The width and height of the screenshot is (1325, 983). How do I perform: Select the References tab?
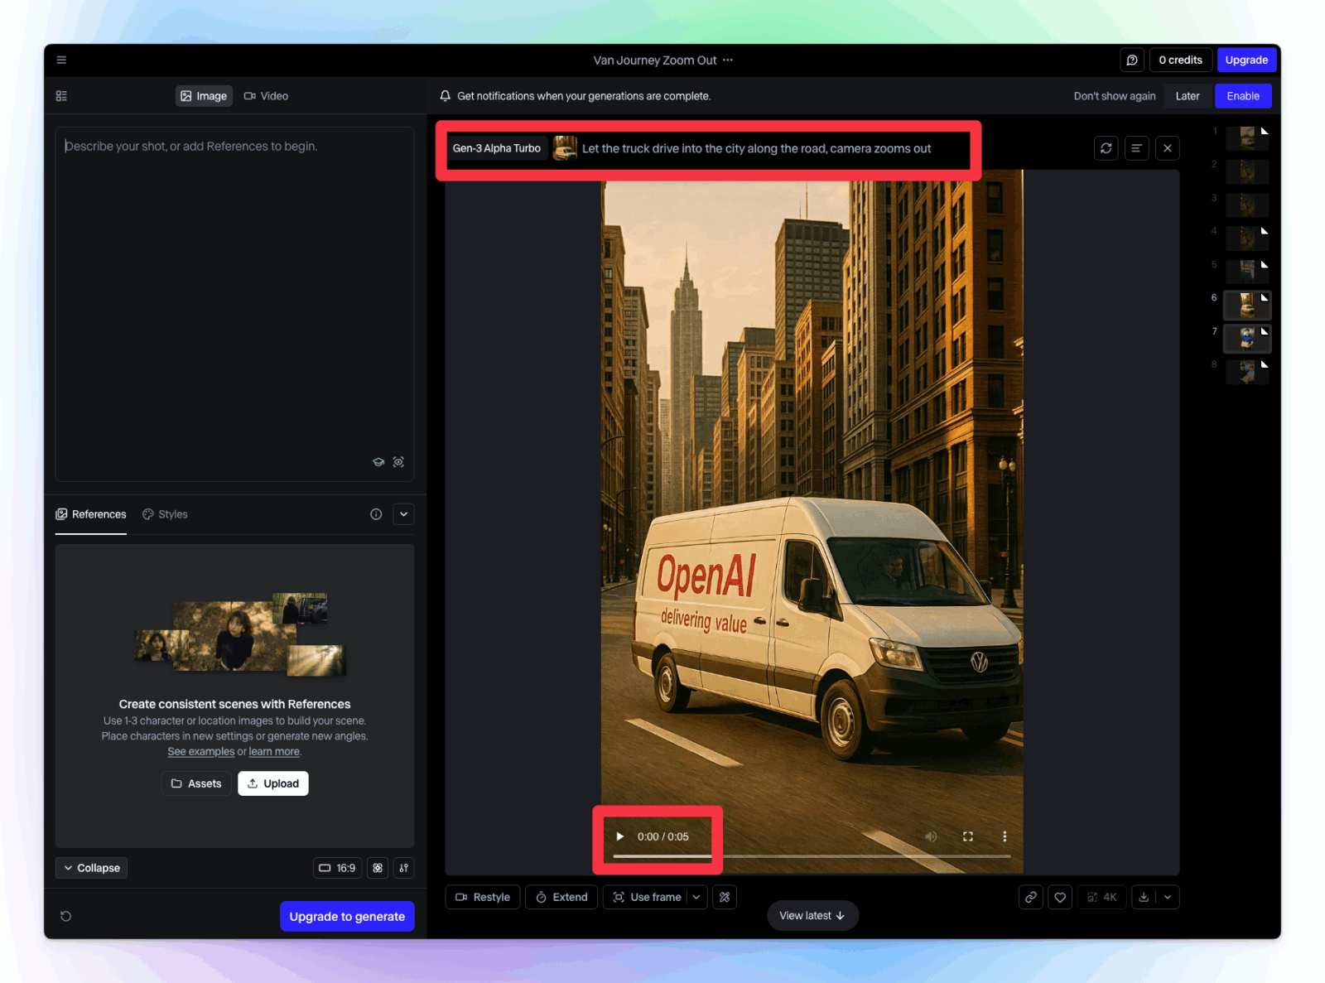[x=91, y=514]
